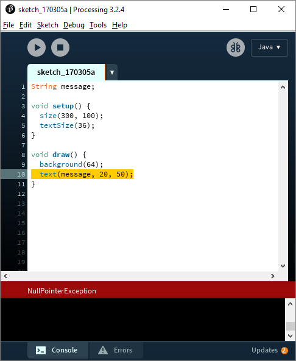The image size is (296, 361).
Task: Open the tab options arrow menu
Action: [112, 72]
